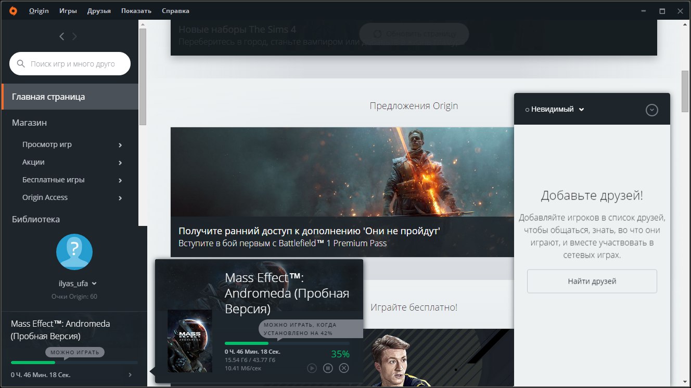
Task: Expand the Origin Access submenu arrow
Action: [120, 198]
